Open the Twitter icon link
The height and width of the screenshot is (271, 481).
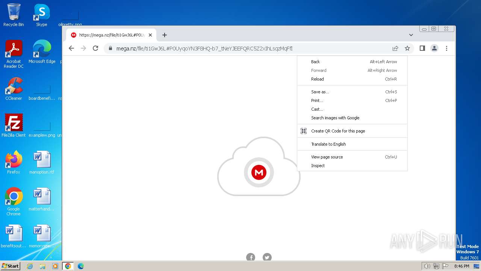coord(267,257)
